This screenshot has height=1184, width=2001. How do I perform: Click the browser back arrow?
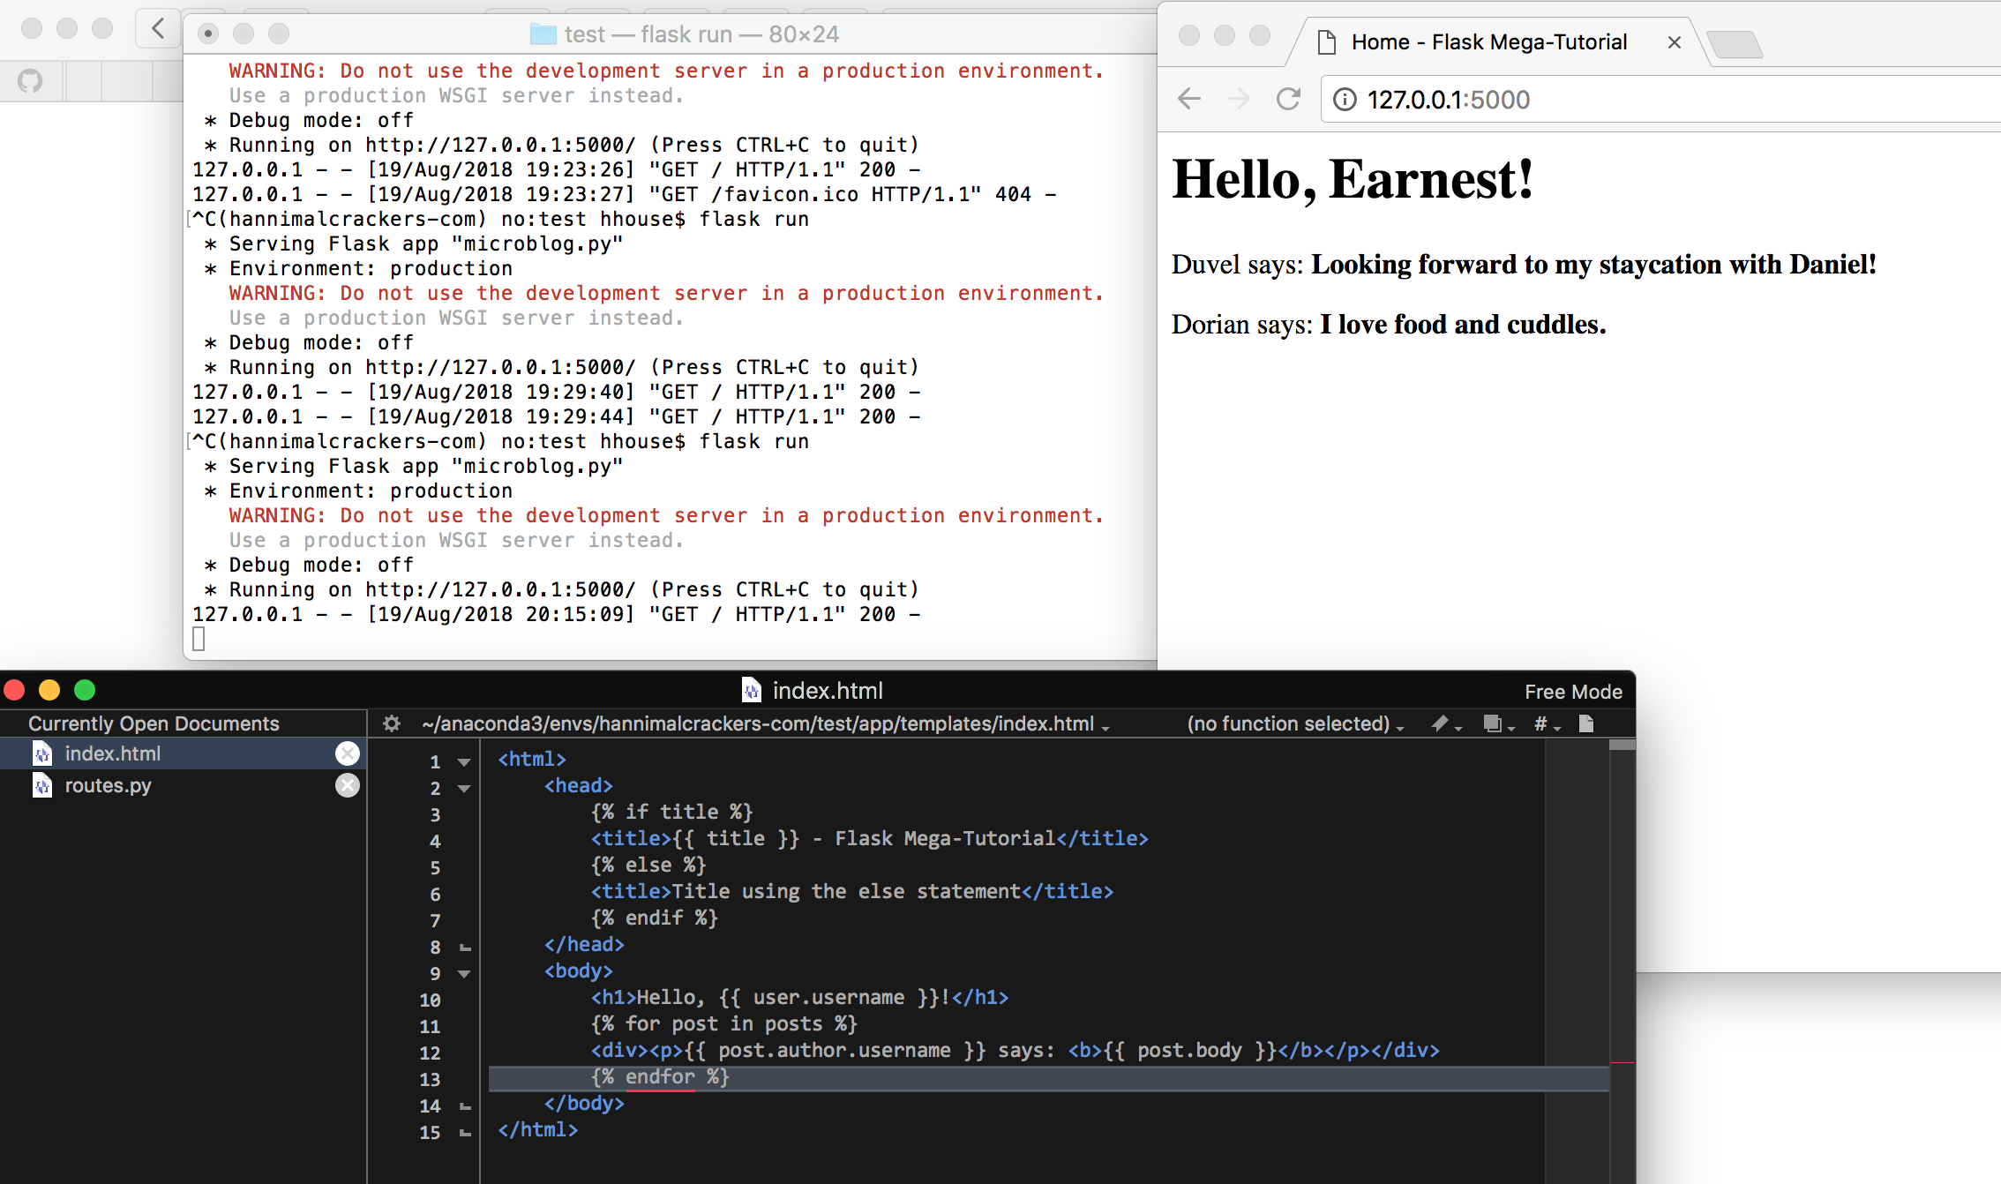pos(1189,99)
